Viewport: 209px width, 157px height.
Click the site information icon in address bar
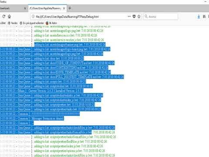(x=33, y=17)
